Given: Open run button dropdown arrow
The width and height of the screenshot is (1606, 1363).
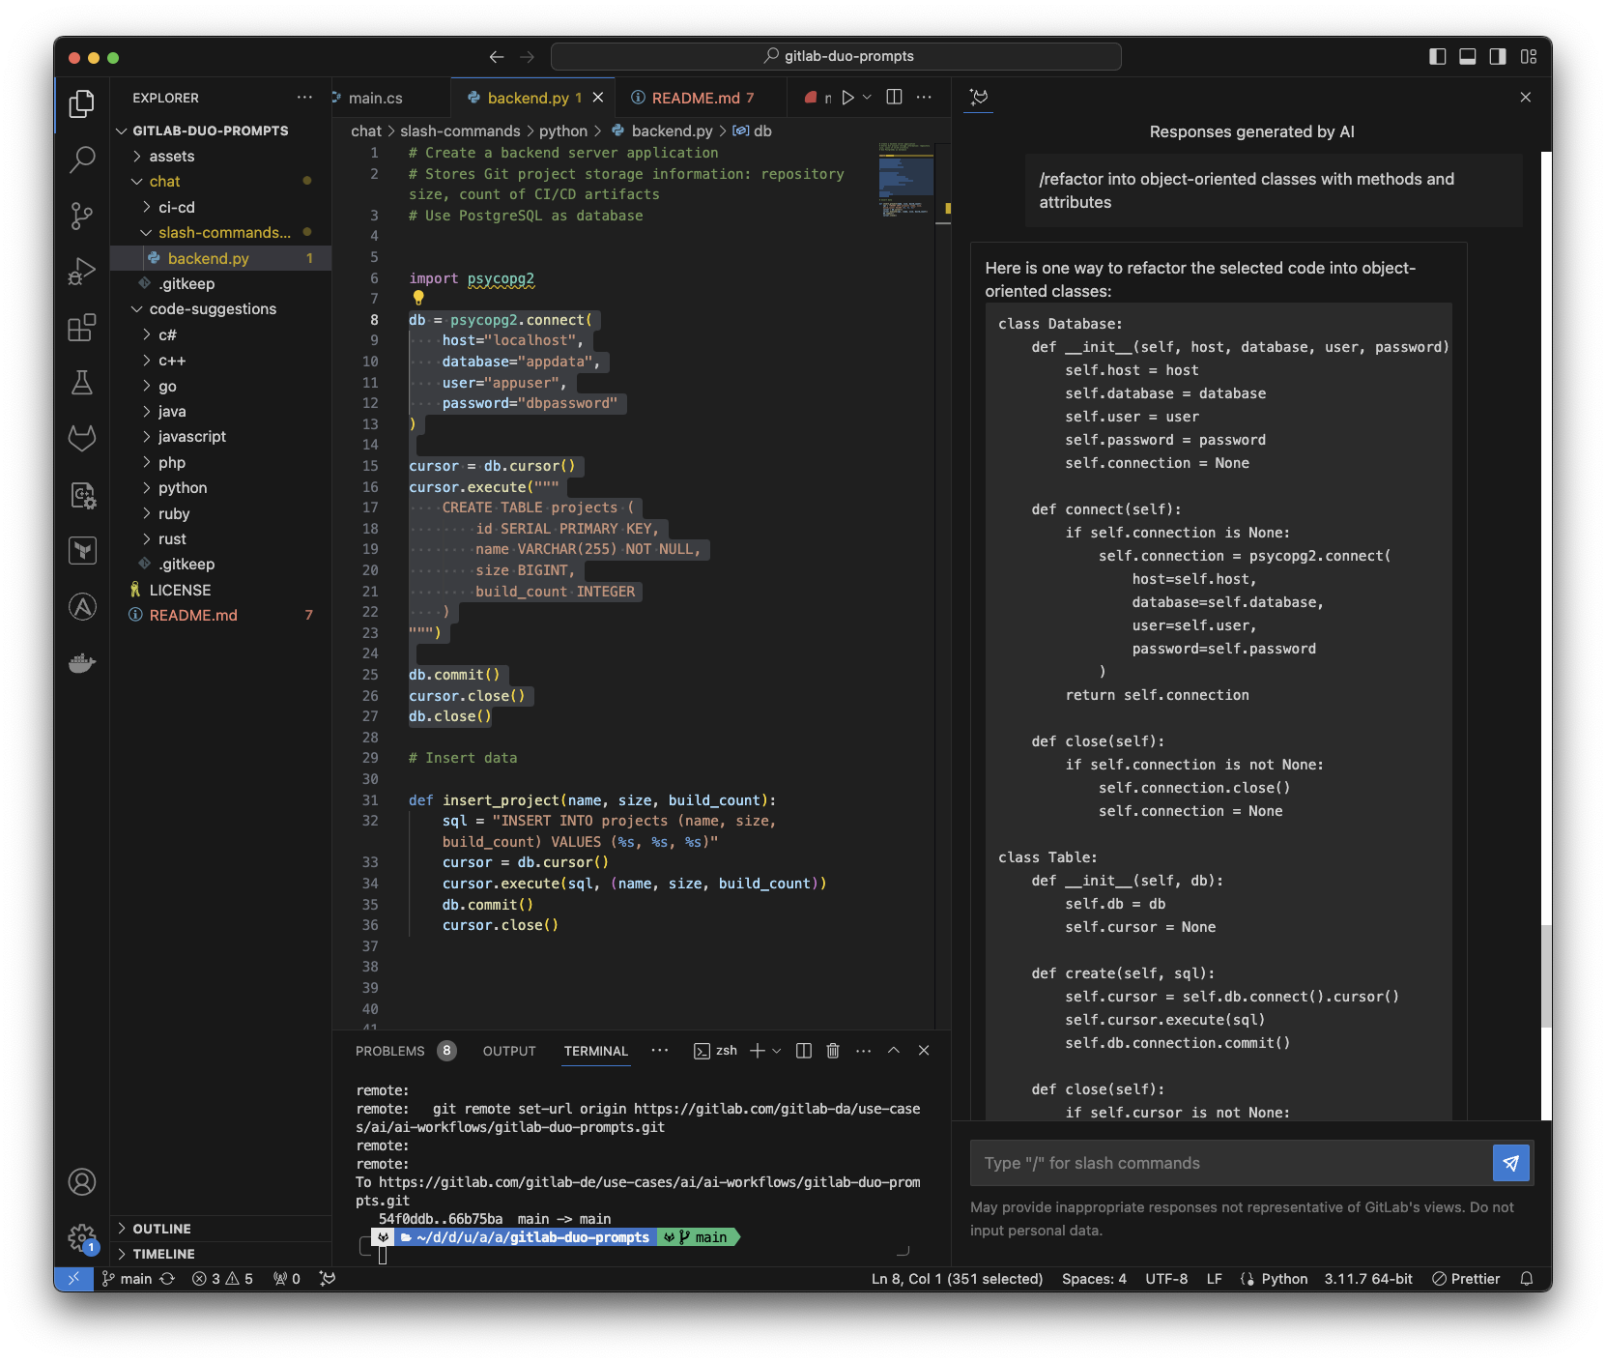Looking at the screenshot, I should [x=867, y=98].
